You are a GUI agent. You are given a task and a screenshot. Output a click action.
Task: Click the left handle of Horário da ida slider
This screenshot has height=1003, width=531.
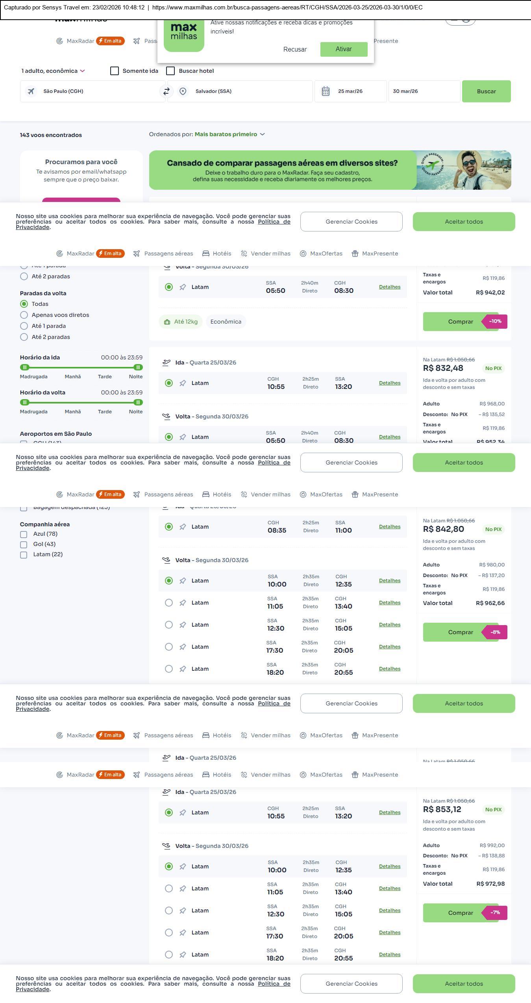point(25,367)
